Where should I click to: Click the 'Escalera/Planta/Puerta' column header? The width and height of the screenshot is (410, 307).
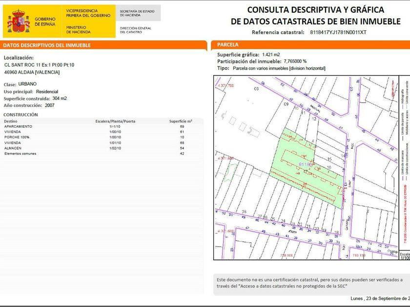(115, 121)
